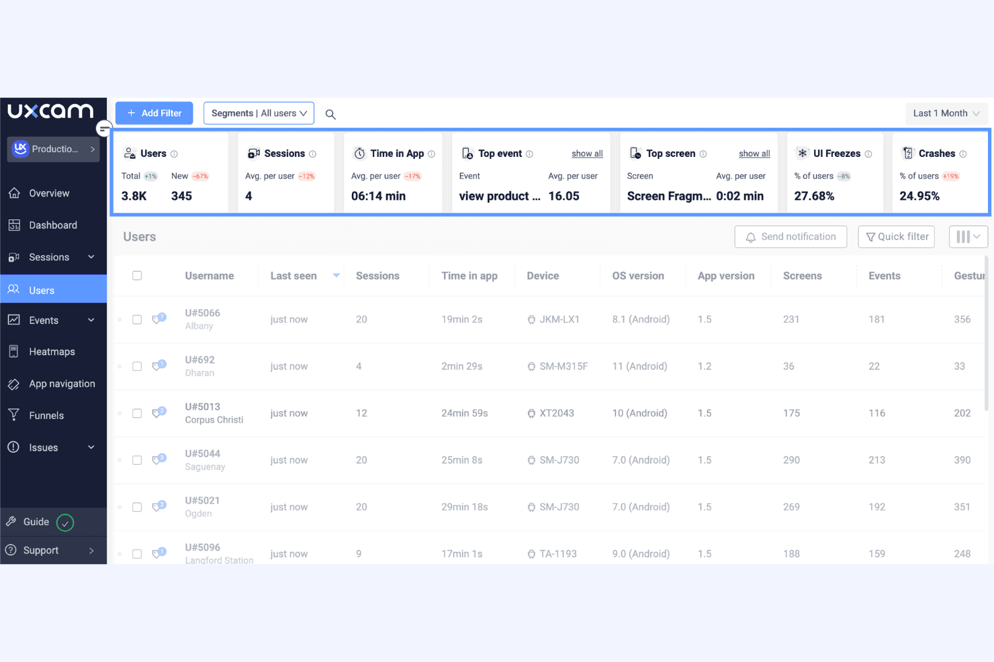Check the box for user U#5013
Screen dimensions: 994x662
coord(137,414)
